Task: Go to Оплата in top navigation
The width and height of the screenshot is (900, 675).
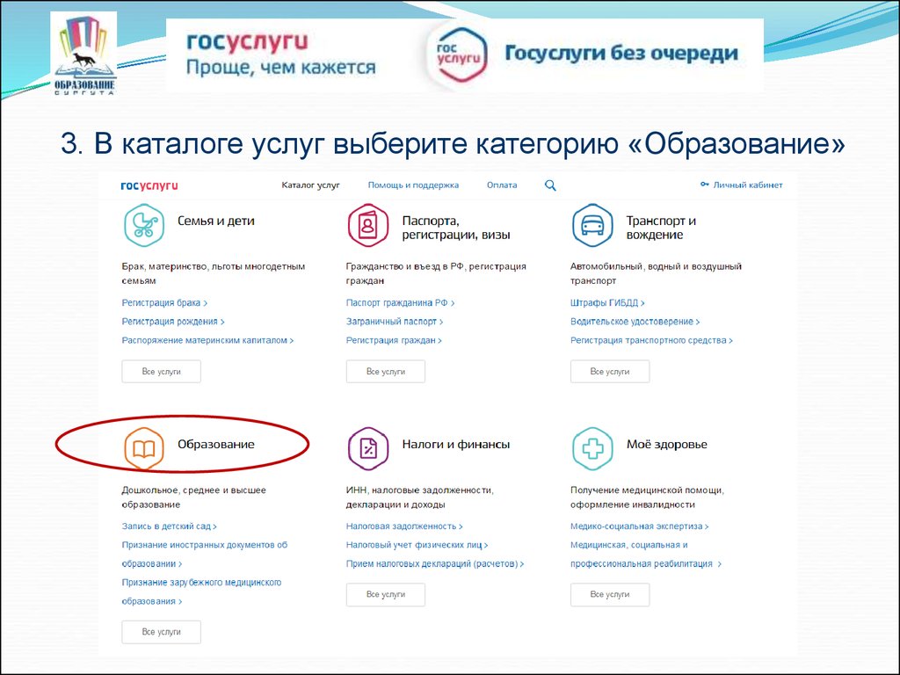Action: pyautogui.click(x=502, y=185)
